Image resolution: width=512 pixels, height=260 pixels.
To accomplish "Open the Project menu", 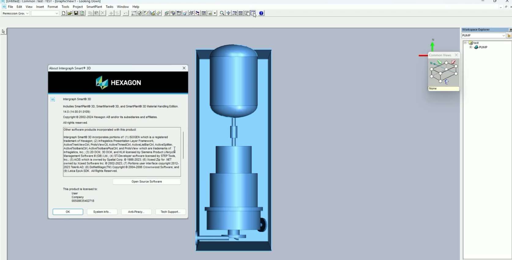I will pyautogui.click(x=78, y=7).
